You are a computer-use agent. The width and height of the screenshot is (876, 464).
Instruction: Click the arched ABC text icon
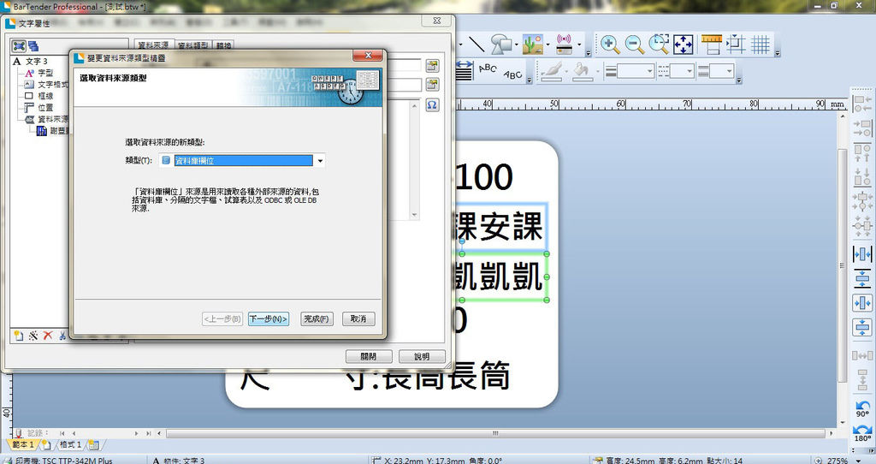(x=488, y=68)
